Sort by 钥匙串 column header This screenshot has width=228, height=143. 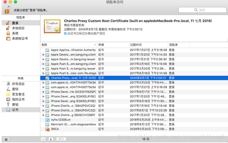point(179,45)
